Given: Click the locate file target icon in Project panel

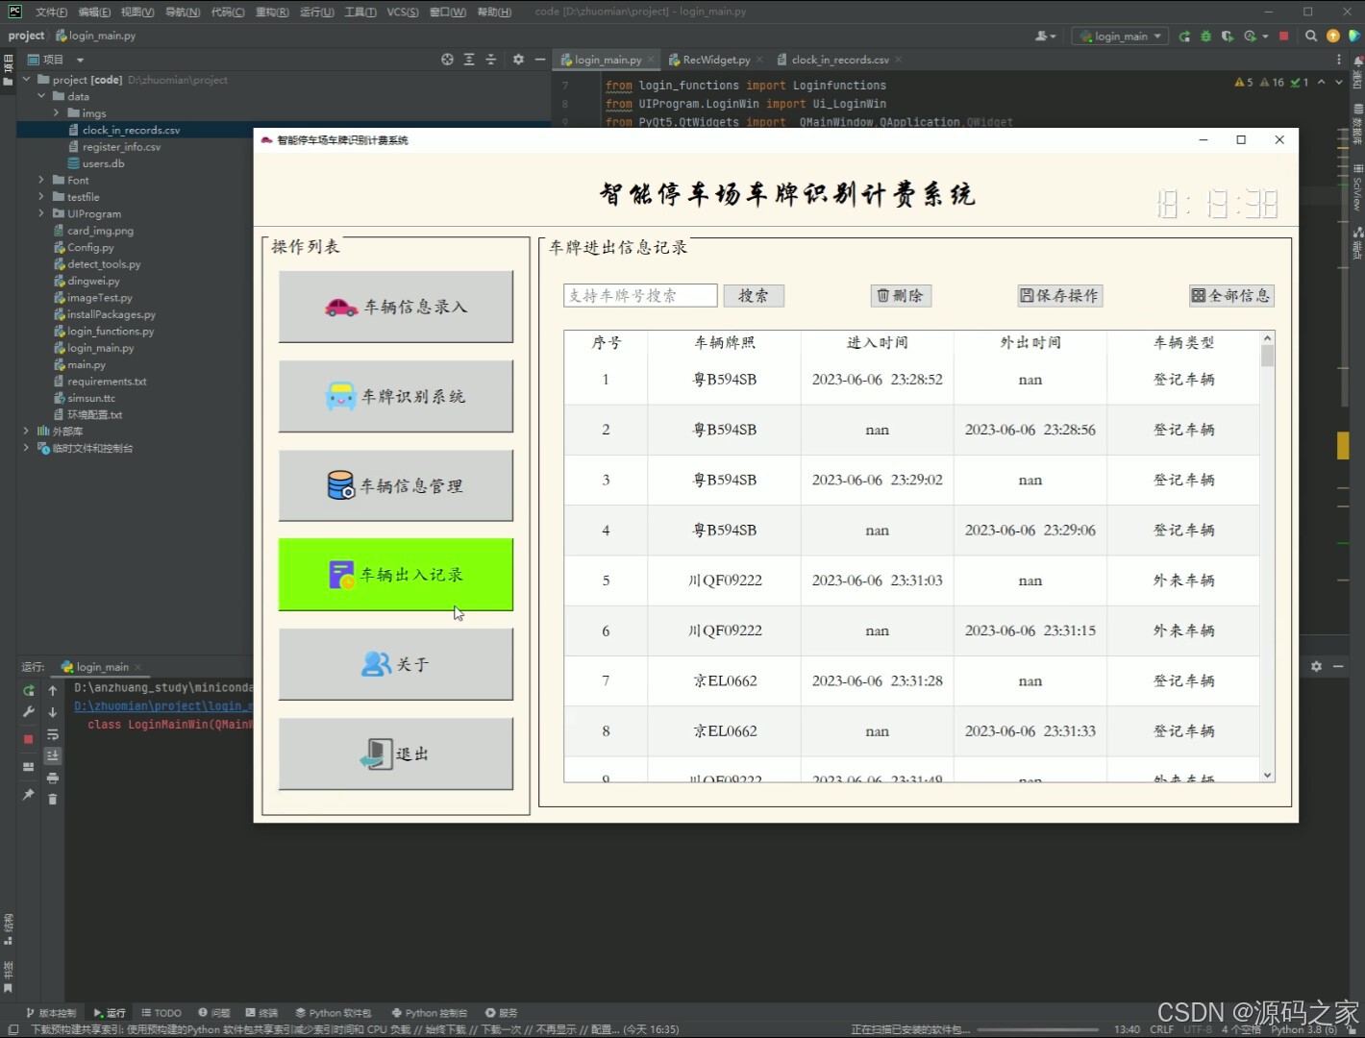Looking at the screenshot, I should pyautogui.click(x=447, y=60).
